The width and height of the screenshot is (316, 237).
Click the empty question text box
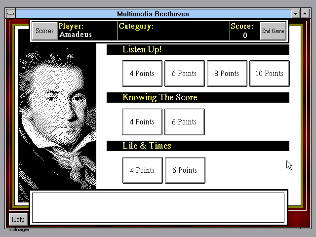pyautogui.click(x=158, y=207)
